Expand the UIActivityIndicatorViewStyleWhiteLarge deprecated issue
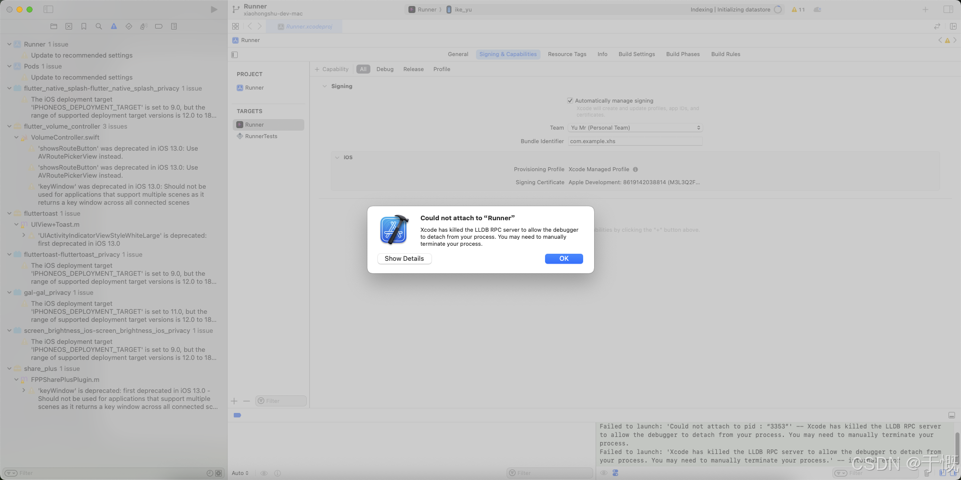This screenshot has width=961, height=480. (24, 235)
